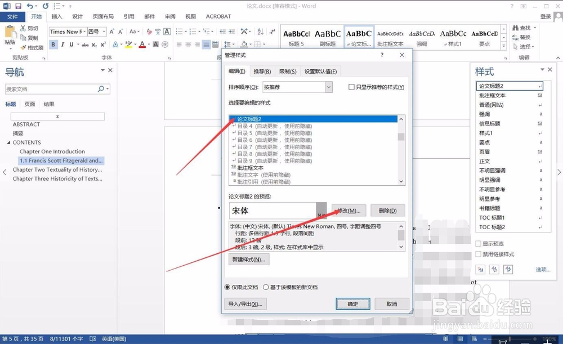Switch to the 推荐(R) tab

262,72
